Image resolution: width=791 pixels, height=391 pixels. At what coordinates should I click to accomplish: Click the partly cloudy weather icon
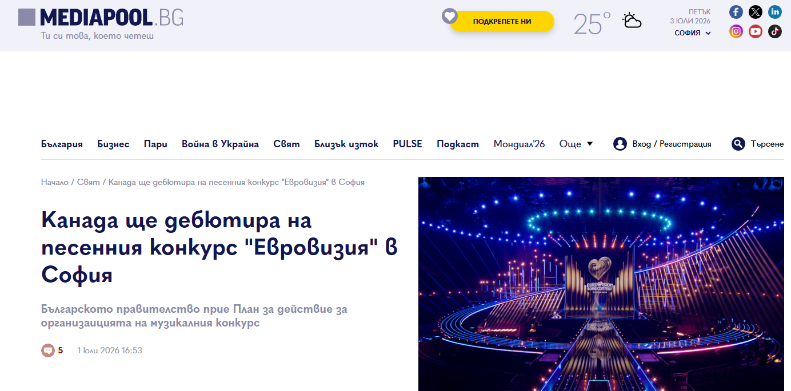point(632,21)
